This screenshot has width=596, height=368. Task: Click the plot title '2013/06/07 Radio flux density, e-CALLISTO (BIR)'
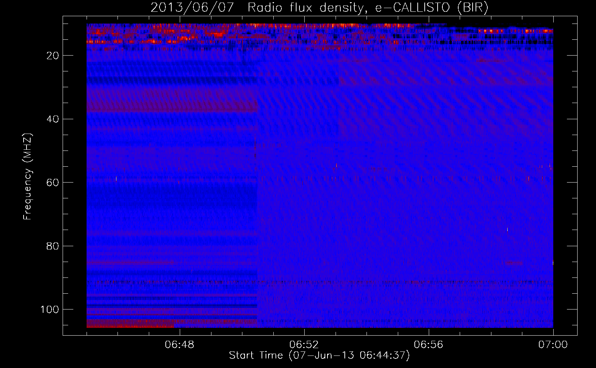(x=319, y=8)
